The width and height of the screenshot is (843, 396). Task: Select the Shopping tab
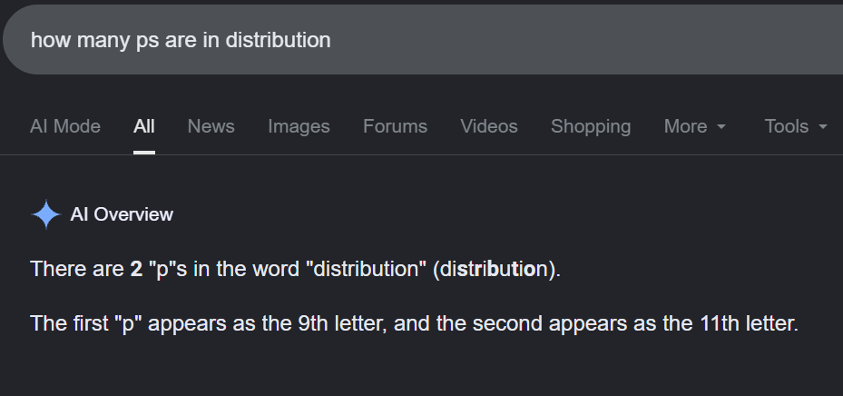pyautogui.click(x=591, y=126)
